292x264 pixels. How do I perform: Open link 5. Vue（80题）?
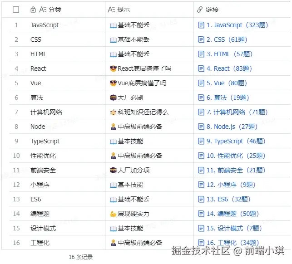coord(227,83)
